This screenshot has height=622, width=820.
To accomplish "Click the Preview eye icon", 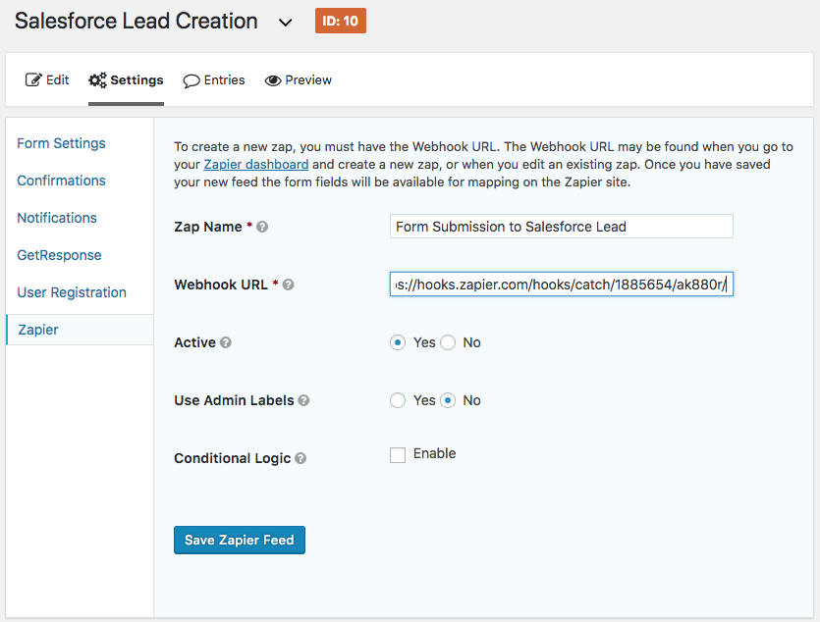I will (273, 80).
